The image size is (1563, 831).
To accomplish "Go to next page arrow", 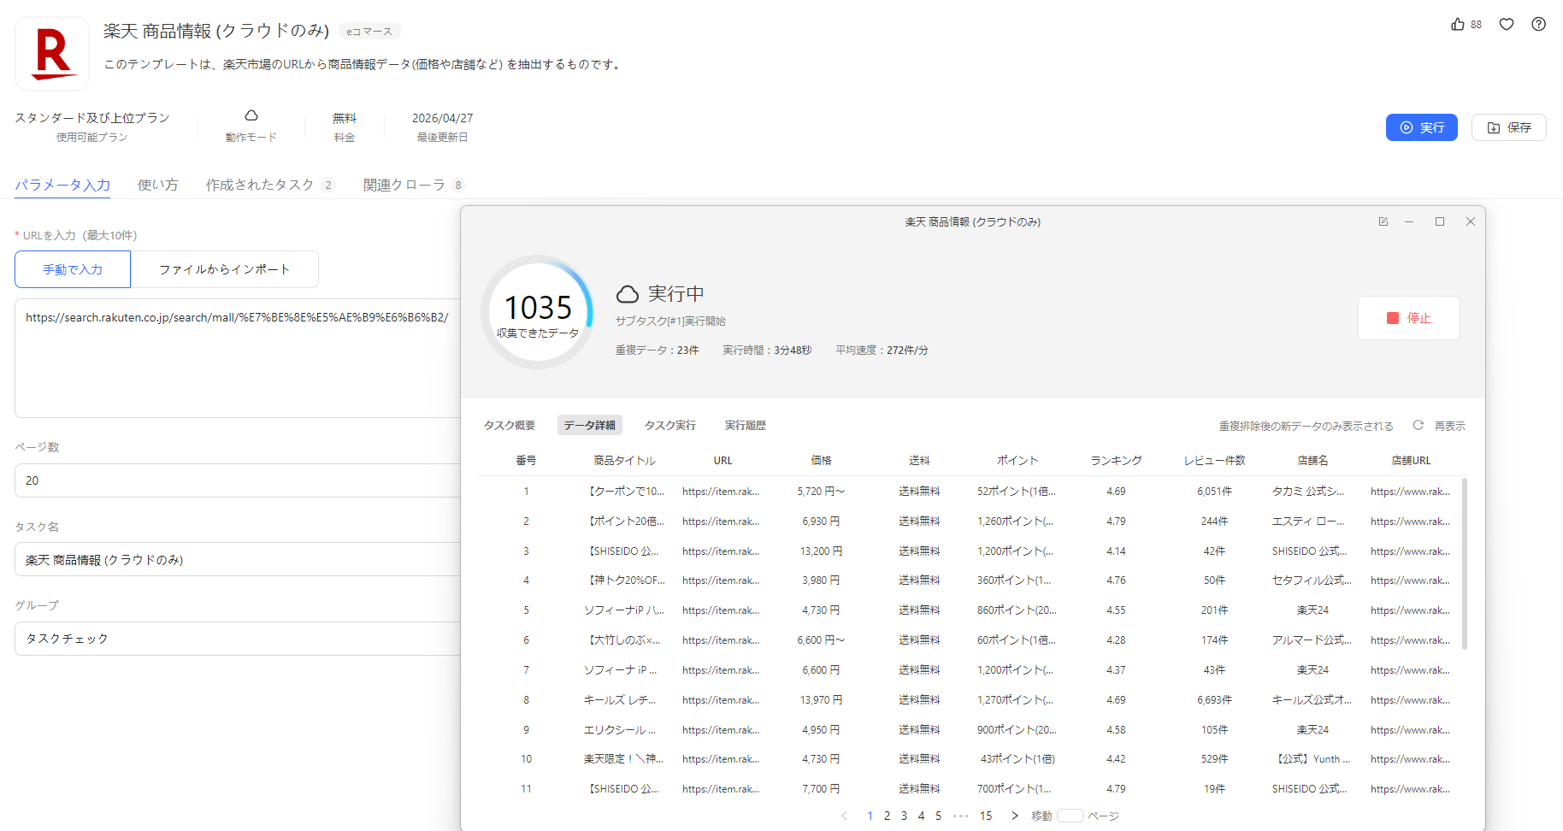I will click(1015, 816).
